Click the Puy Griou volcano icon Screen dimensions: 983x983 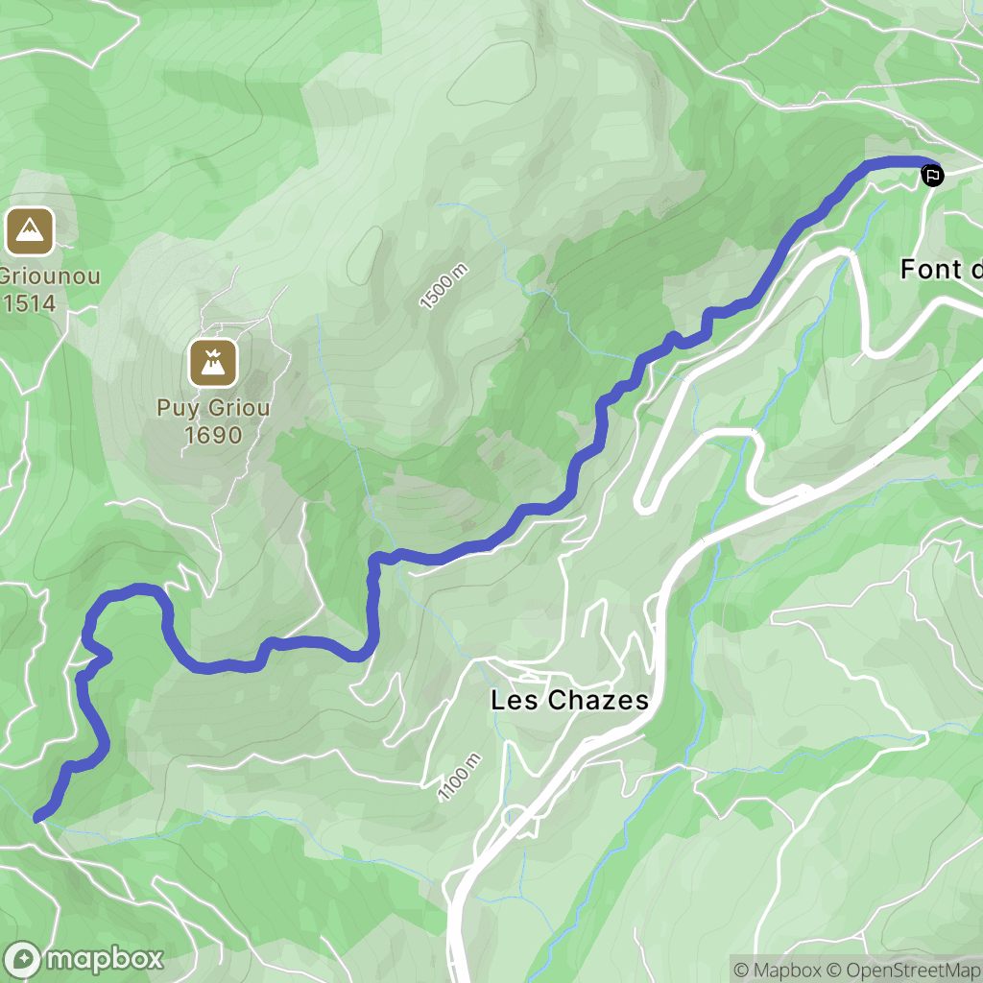click(x=213, y=363)
